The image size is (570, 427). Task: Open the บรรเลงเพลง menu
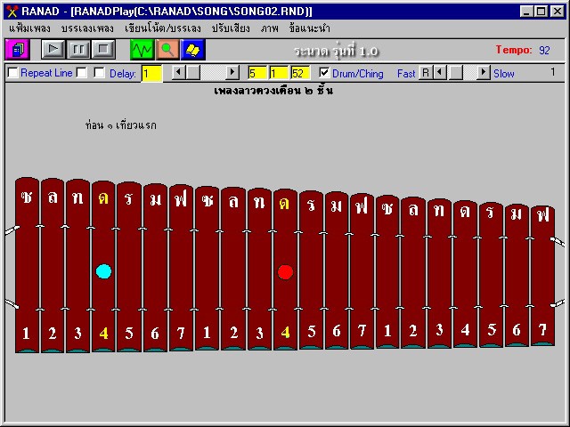coord(87,28)
